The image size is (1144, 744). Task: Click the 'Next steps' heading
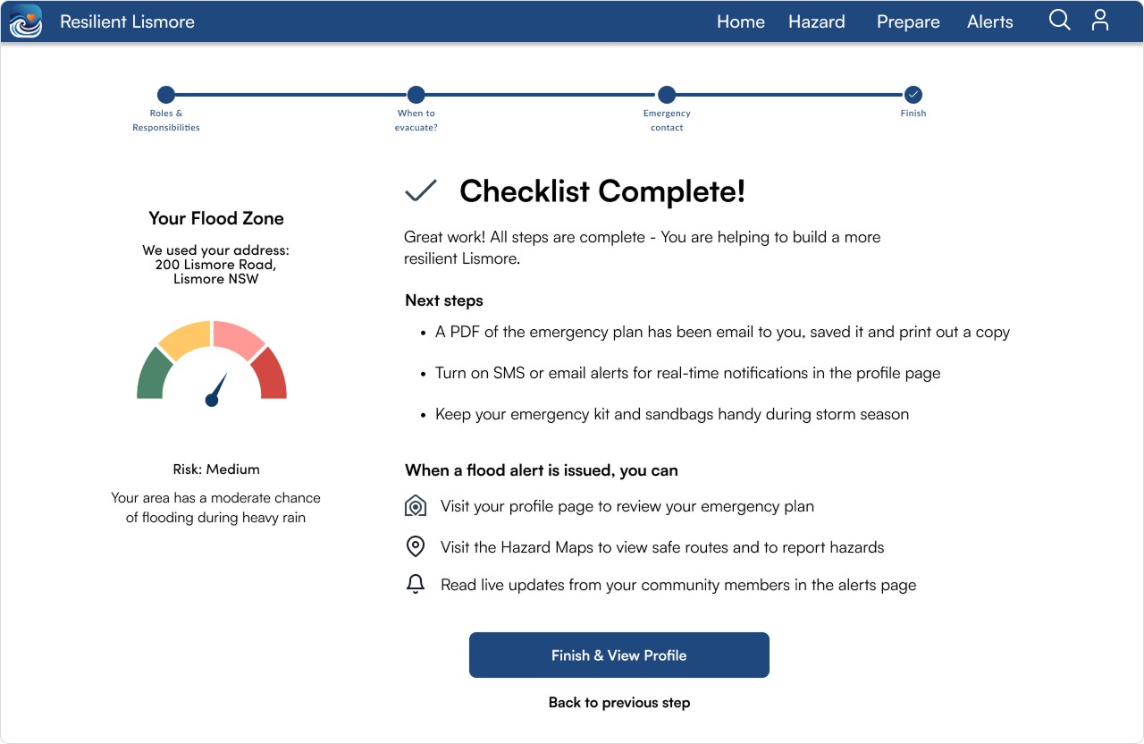(x=444, y=300)
